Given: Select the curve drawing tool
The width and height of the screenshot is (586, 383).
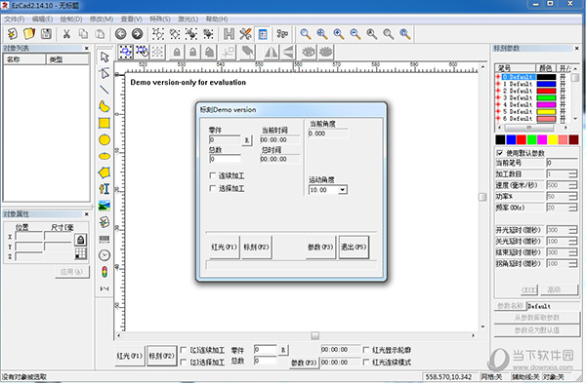Looking at the screenshot, I should (x=105, y=106).
